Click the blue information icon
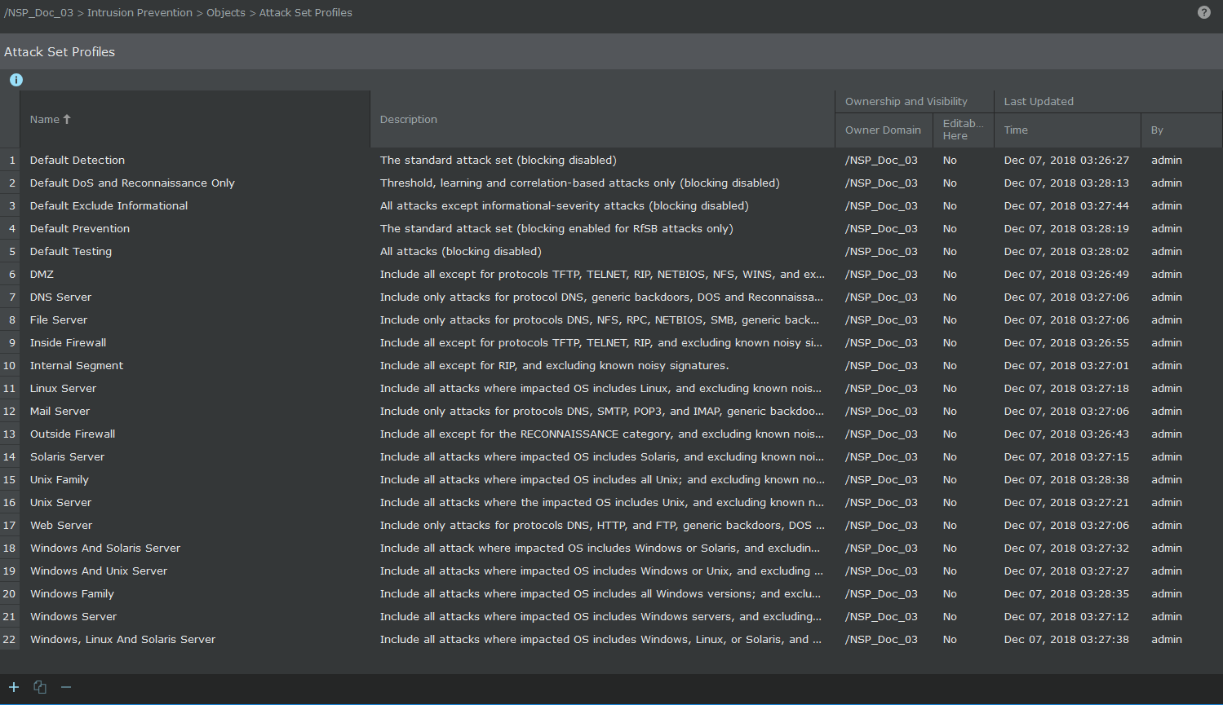The image size is (1223, 705). point(16,80)
